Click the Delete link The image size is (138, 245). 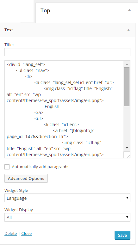(11, 233)
